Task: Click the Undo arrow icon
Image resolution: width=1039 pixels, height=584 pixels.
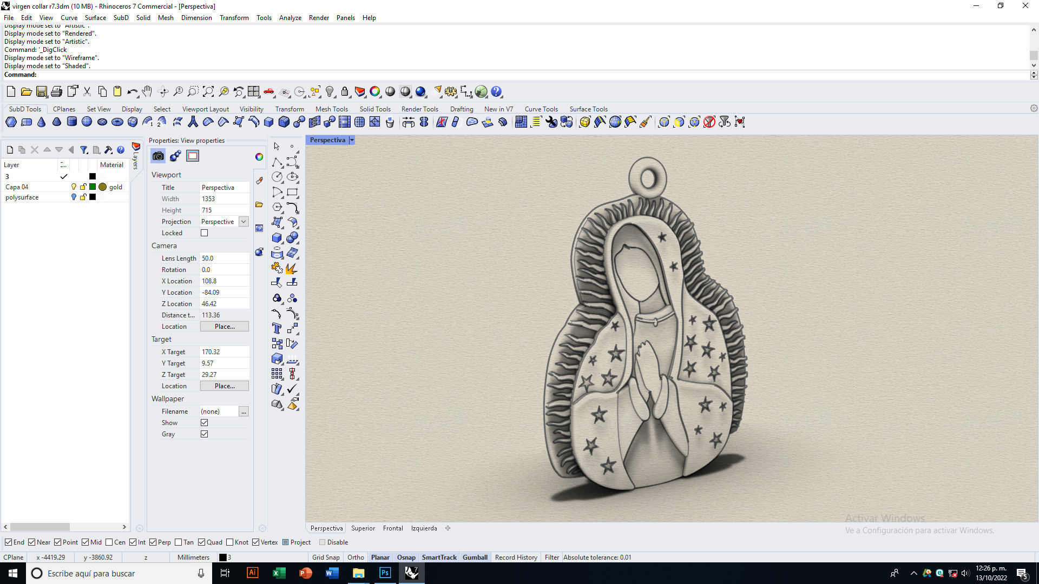Action: [x=132, y=91]
